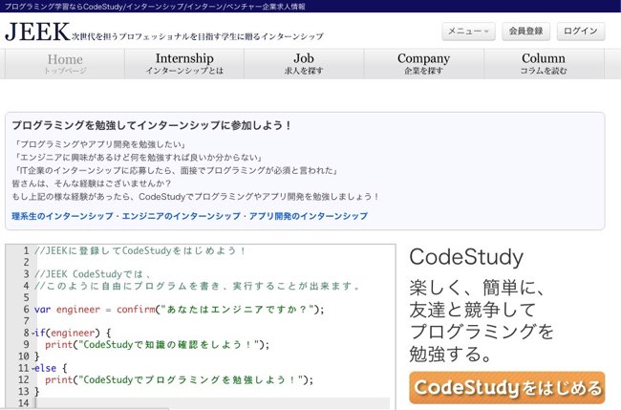The width and height of the screenshot is (621, 410).
Task: Click the comment on code line 1
Action: coord(139,250)
